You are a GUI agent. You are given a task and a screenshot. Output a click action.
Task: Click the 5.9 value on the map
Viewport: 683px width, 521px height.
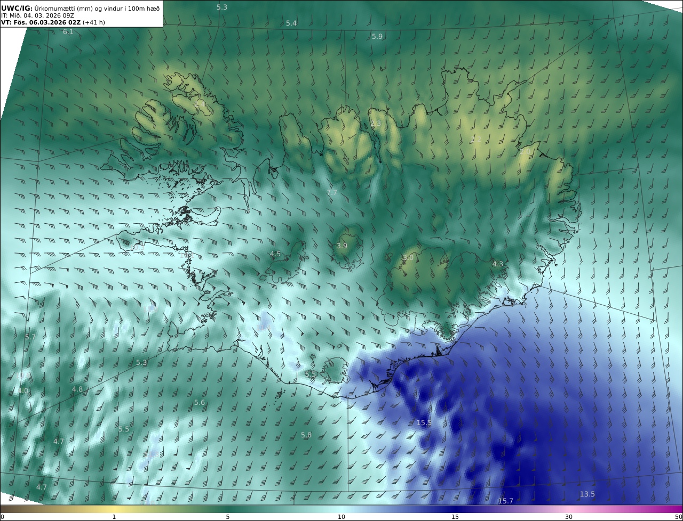point(377,37)
